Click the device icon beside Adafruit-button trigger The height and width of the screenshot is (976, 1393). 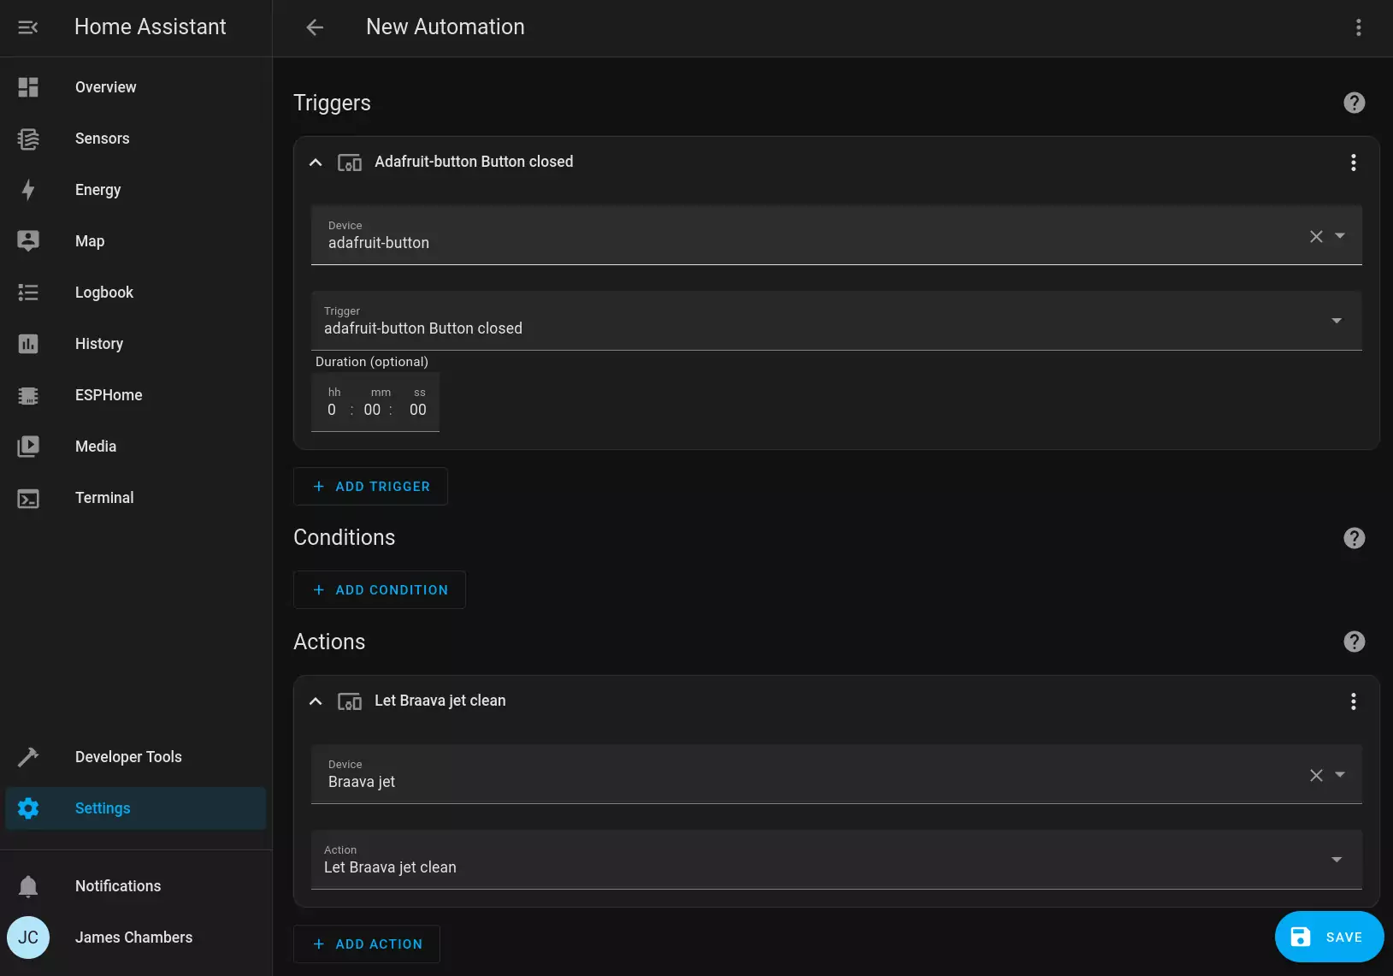click(350, 163)
